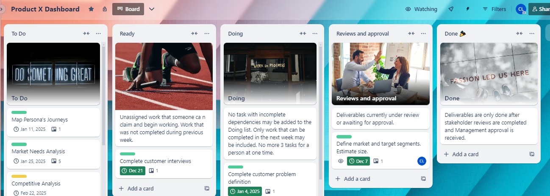Select the Board view tab
550x196 pixels.
coord(128,9)
